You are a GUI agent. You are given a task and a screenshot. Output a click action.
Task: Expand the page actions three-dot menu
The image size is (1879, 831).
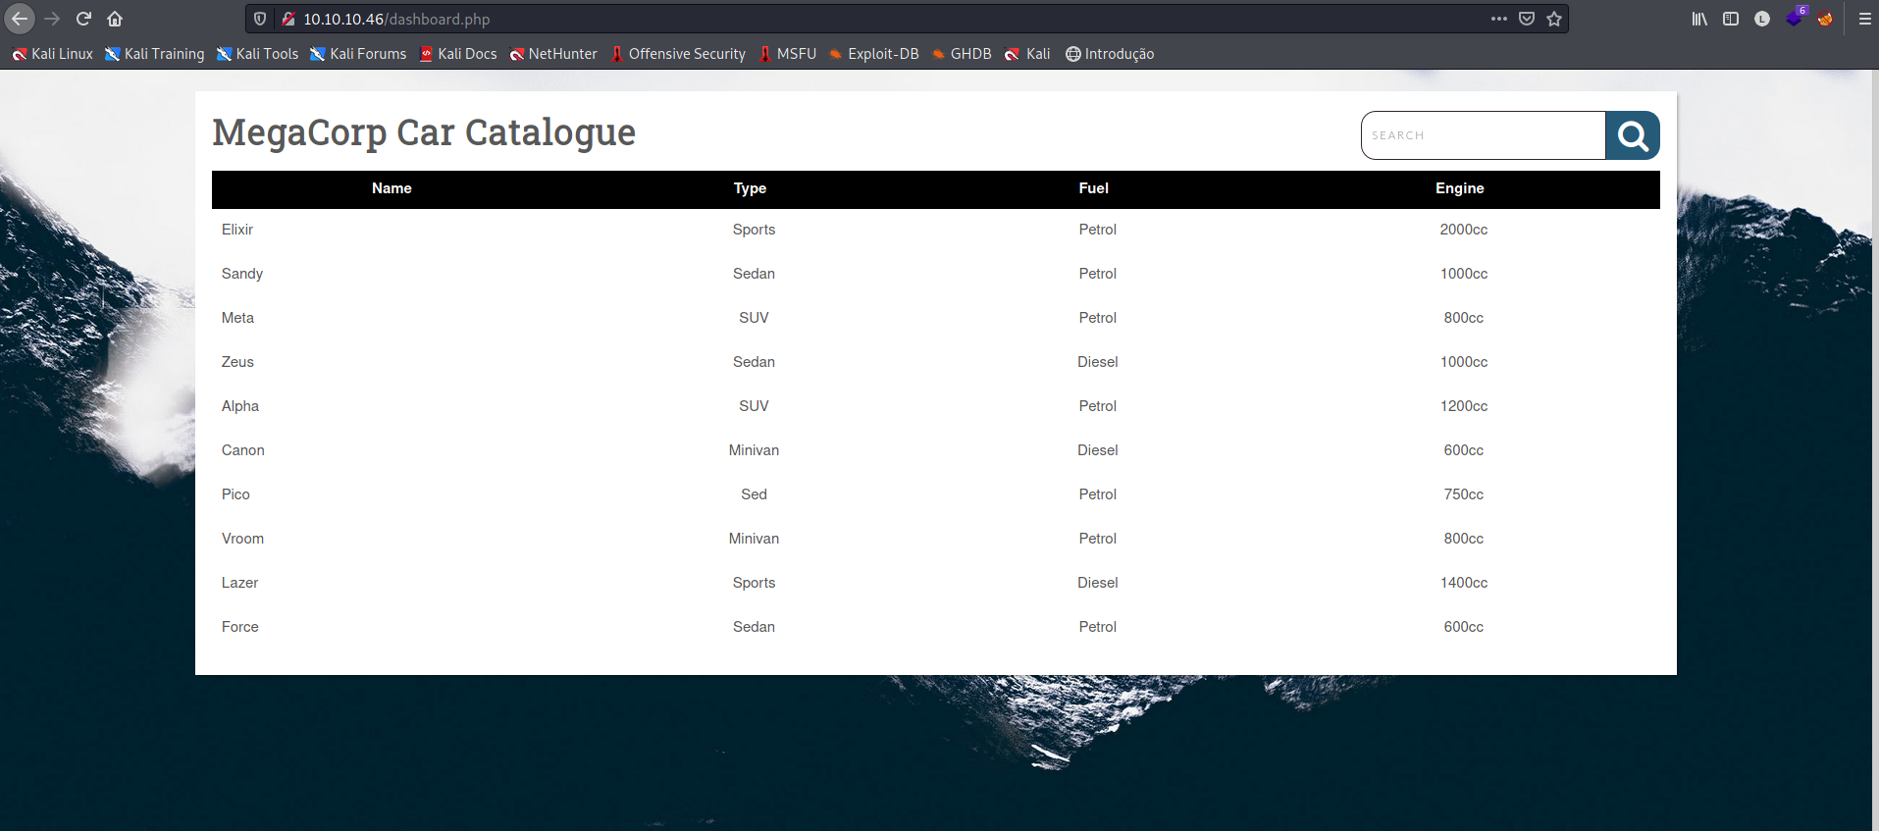[1498, 19]
